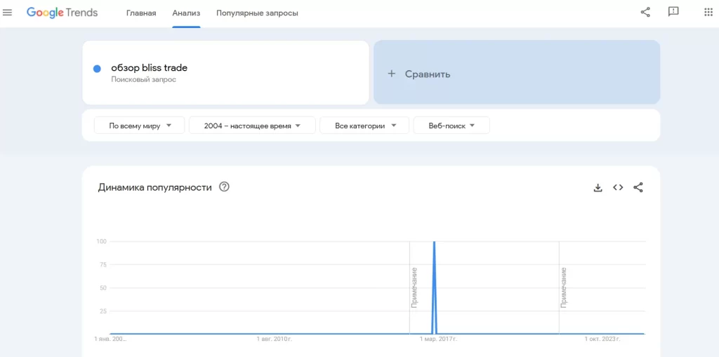Click the 1 окт. 2023 г. axis label
Screen dimensions: 719x357
[x=602, y=339]
